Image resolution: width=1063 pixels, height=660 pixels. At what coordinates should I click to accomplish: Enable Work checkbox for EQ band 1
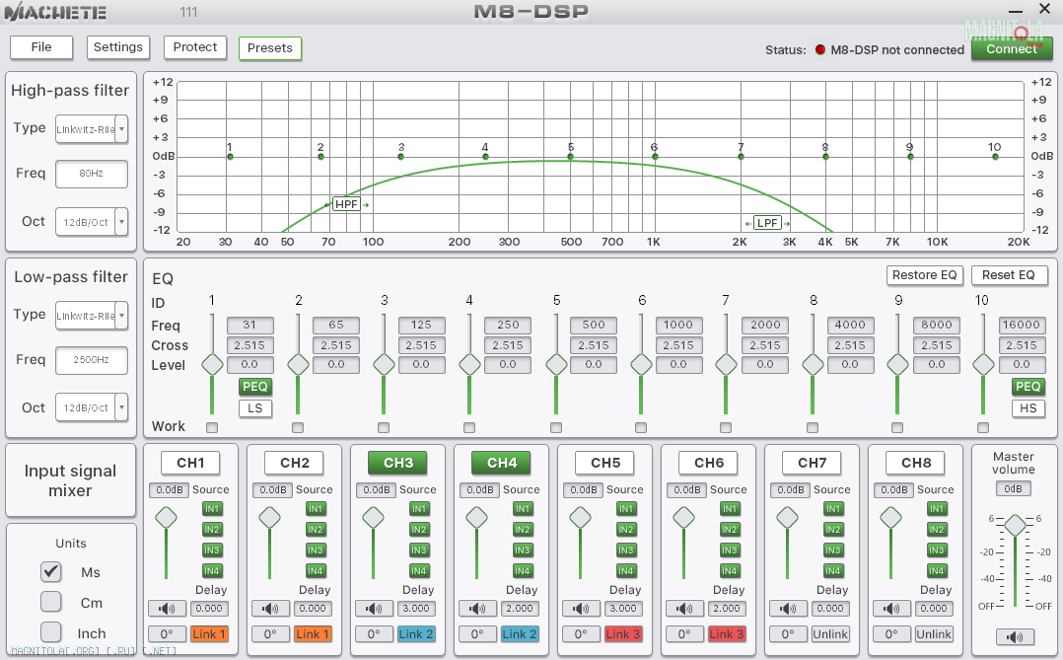(x=212, y=427)
